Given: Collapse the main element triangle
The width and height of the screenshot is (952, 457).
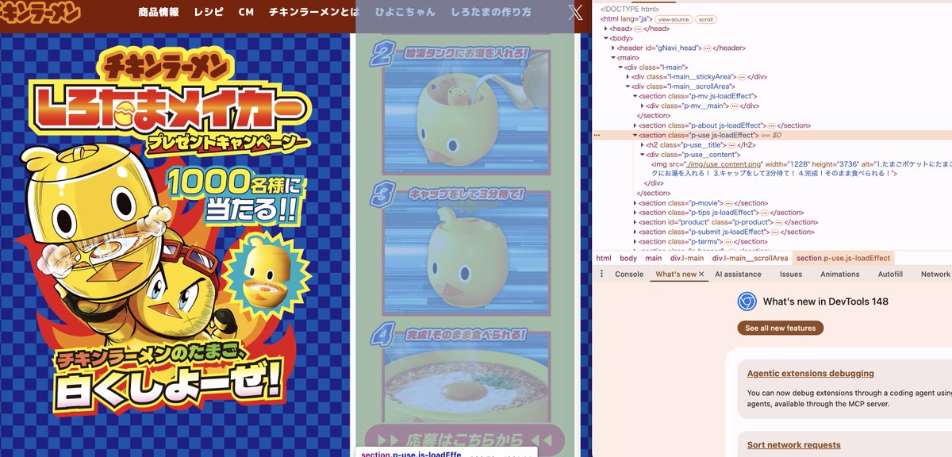Looking at the screenshot, I should point(612,57).
